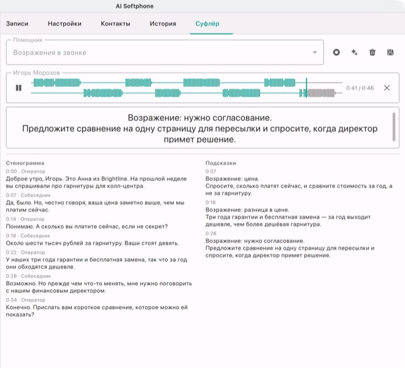The width and height of the screenshot is (405, 368).
Task: Switch to the Записи tab
Action: point(17,24)
